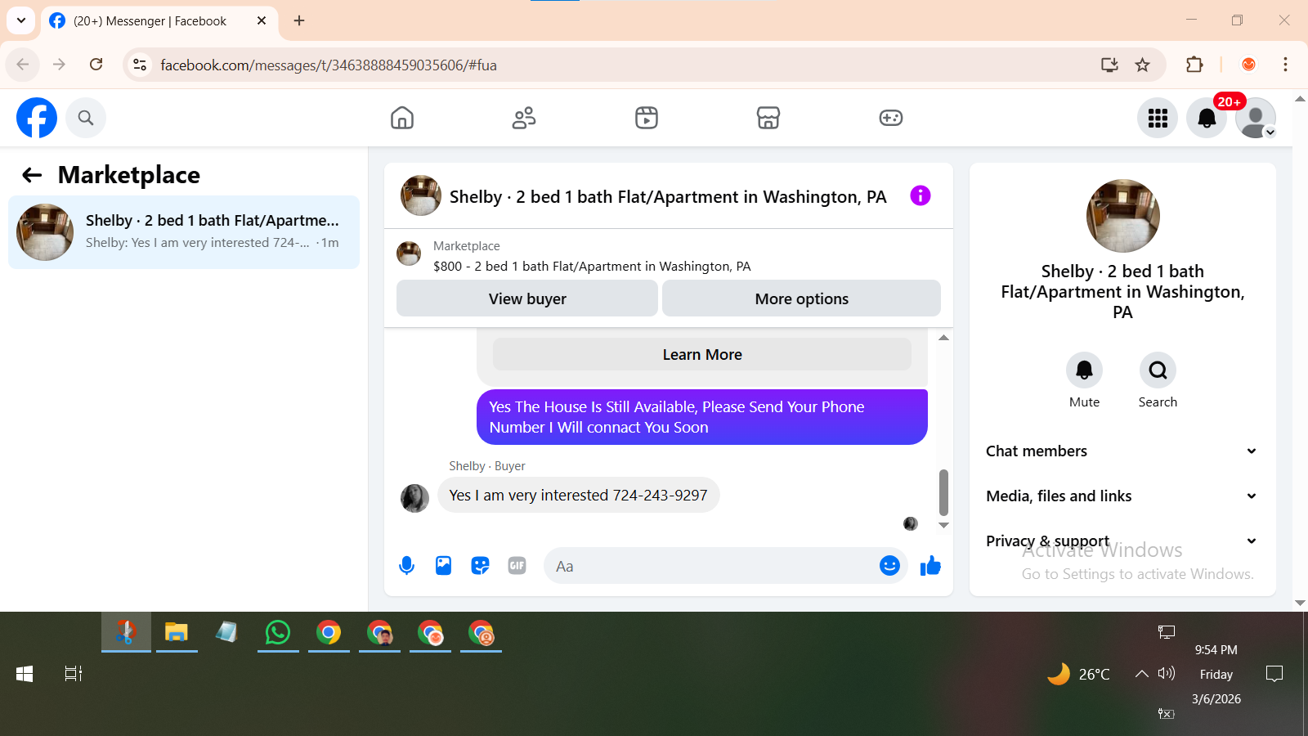This screenshot has width=1308, height=736.
Task: Reload the page
Action: pyautogui.click(x=96, y=65)
